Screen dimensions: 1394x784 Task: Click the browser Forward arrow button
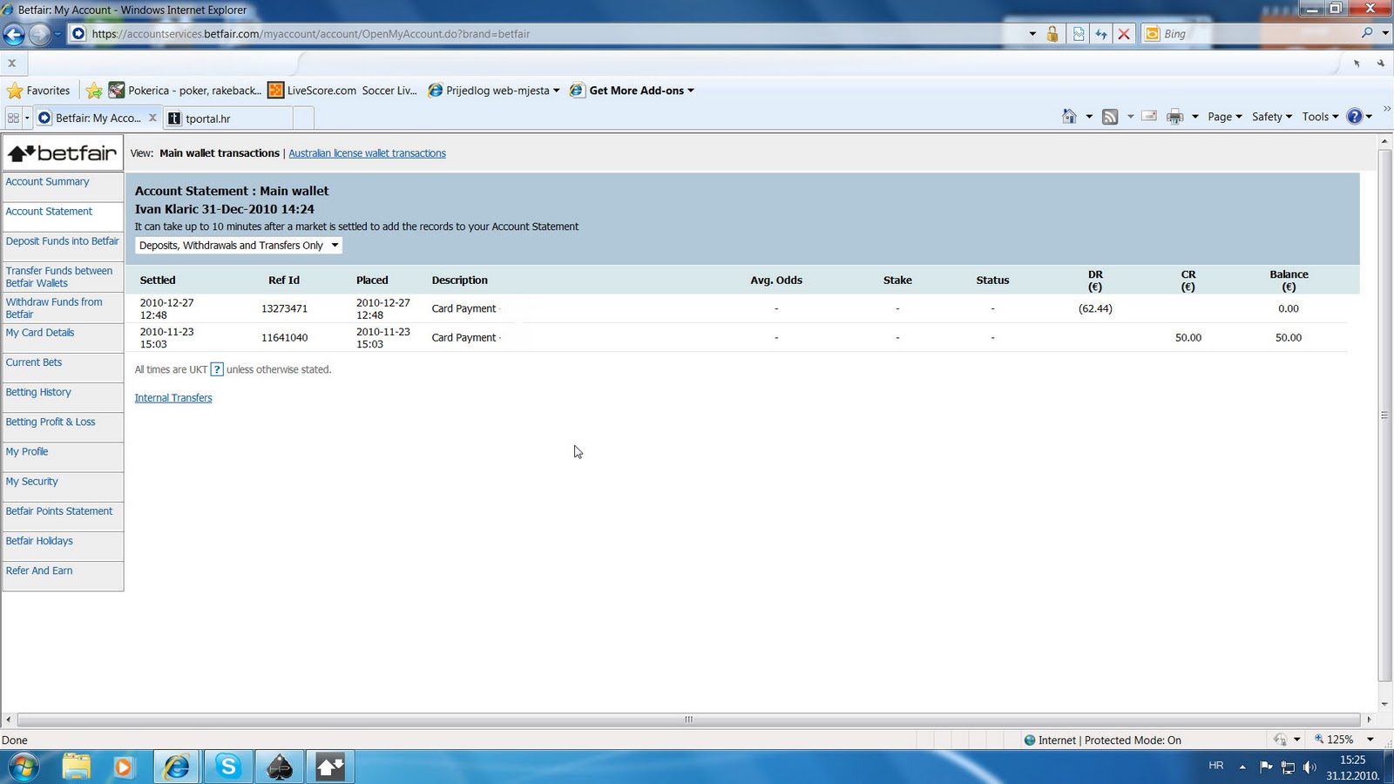39,34
